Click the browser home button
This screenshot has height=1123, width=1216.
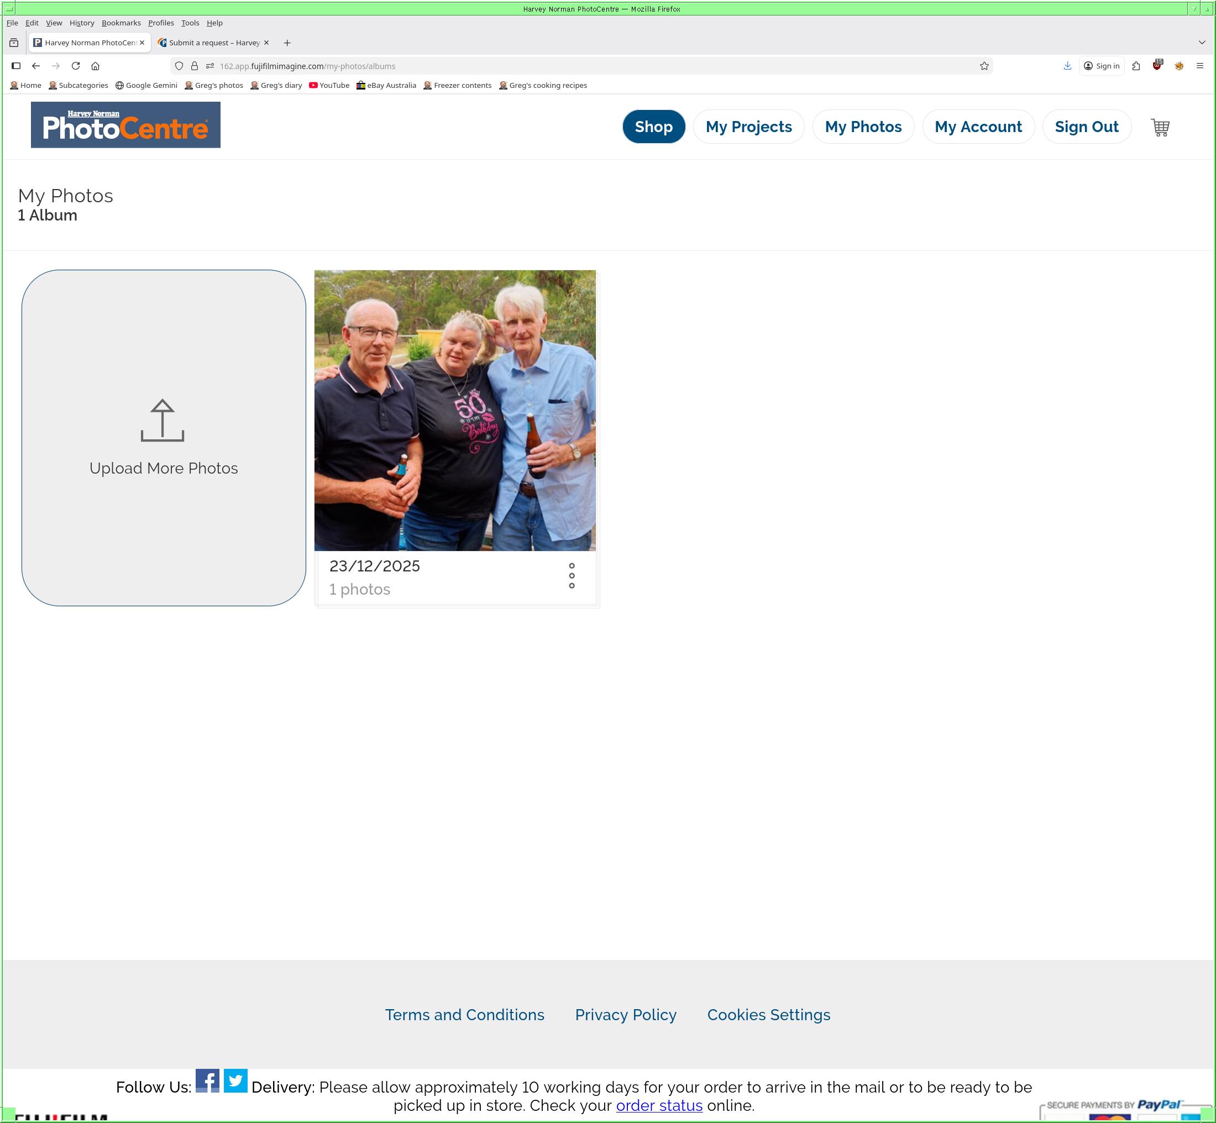(x=96, y=66)
